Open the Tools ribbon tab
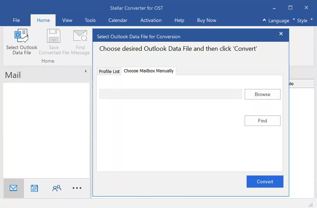 pos(90,20)
